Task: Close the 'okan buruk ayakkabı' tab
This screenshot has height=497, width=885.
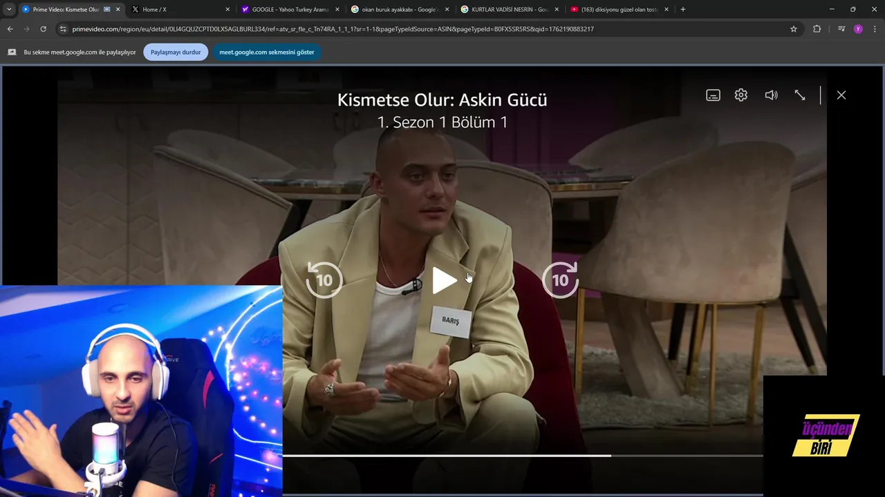Action: (447, 10)
